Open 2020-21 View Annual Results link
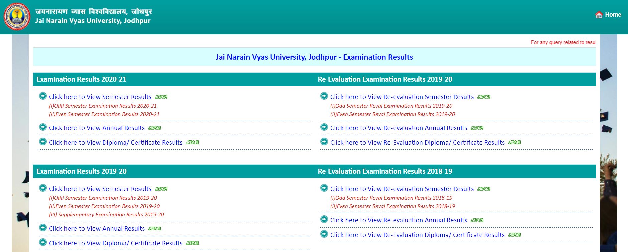Viewport: 628px width, 252px height. click(x=97, y=128)
